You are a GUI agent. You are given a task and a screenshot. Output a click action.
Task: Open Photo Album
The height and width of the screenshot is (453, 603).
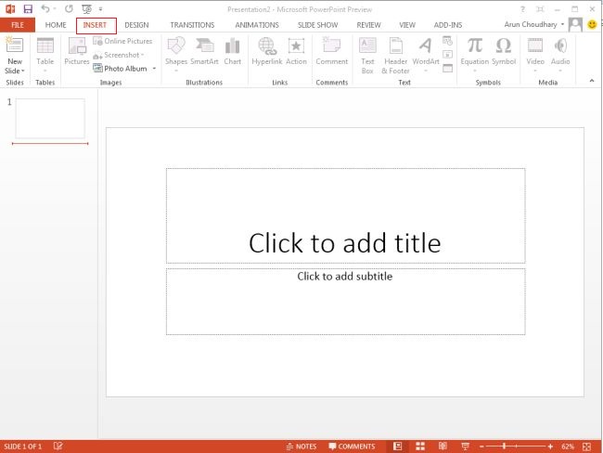click(120, 69)
